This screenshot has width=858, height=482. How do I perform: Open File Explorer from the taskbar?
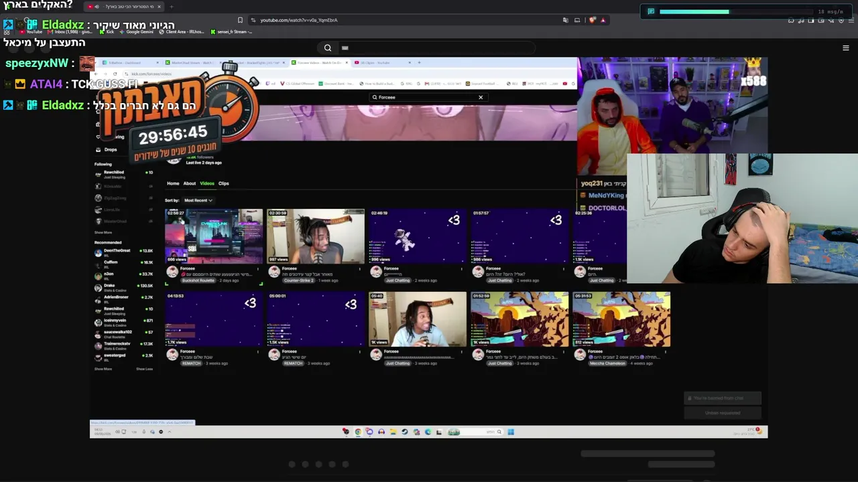pos(393,432)
